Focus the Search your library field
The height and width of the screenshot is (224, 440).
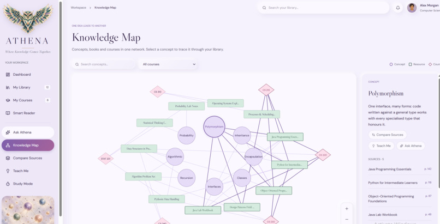323,8
